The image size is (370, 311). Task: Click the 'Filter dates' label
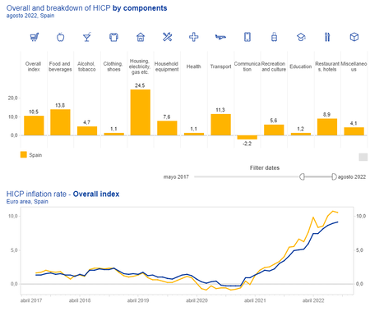[265, 167]
